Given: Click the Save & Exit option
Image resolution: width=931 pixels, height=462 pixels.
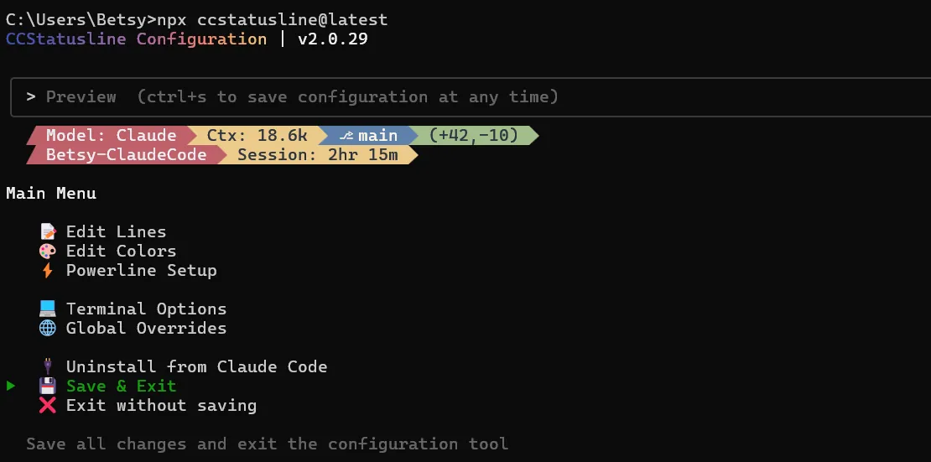Looking at the screenshot, I should (121, 387).
